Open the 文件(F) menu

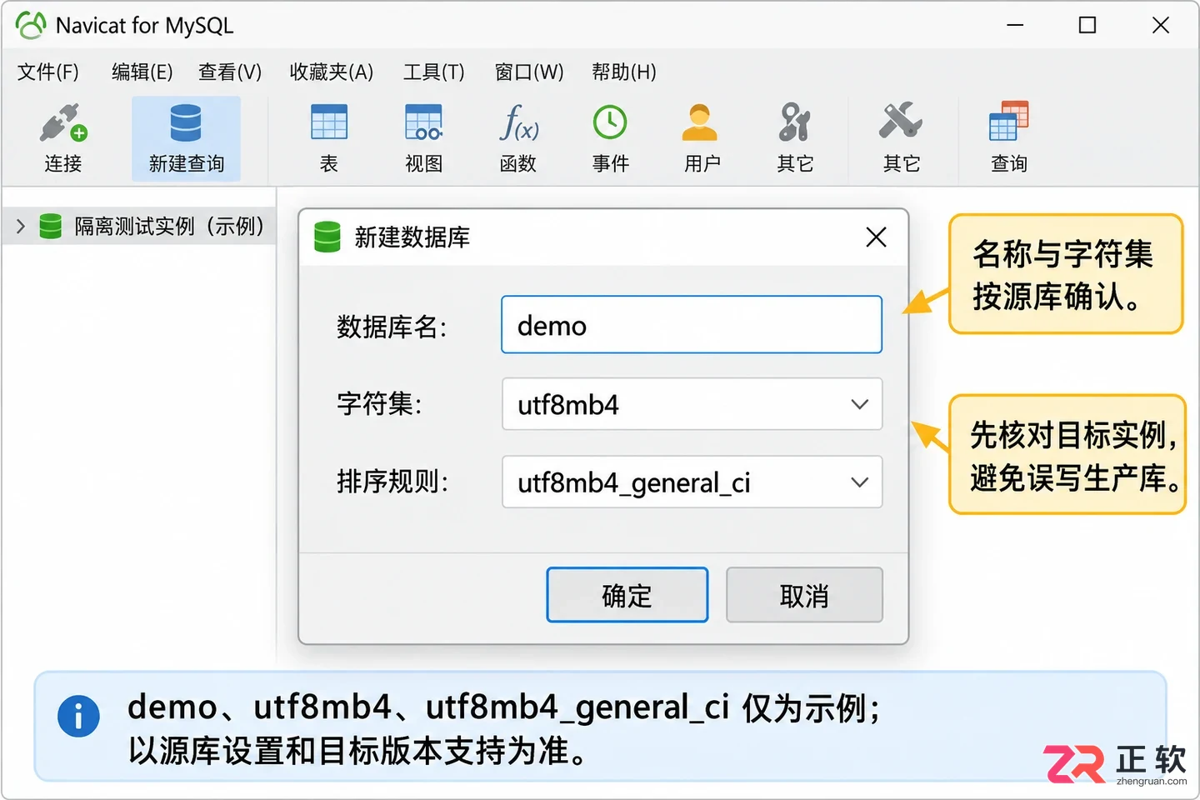(x=48, y=72)
